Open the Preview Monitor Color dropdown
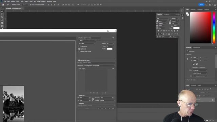The height and width of the screenshot is (122, 217). [99, 63]
